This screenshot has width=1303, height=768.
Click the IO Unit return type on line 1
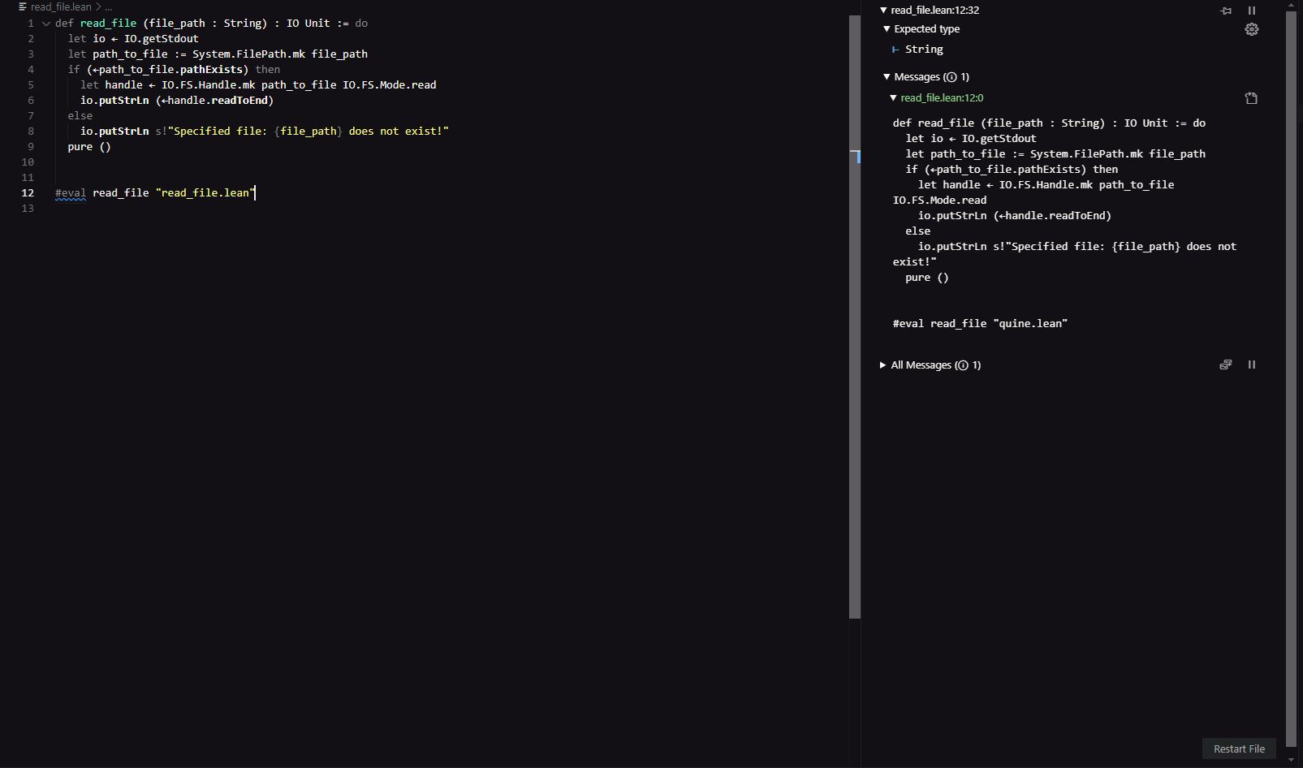pos(308,24)
